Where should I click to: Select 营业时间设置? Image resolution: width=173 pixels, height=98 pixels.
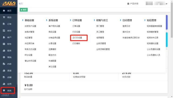tap(31, 61)
